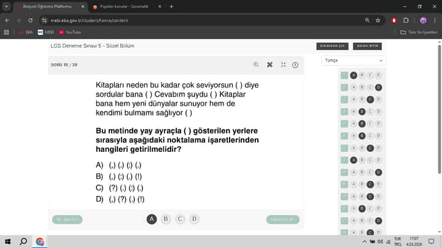Select answer C at the question bottom
This screenshot has height=248, width=442.
click(180, 219)
